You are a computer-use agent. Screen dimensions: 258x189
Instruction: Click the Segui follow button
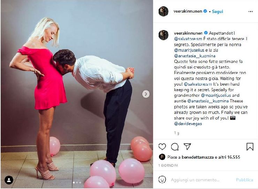[x=217, y=12]
